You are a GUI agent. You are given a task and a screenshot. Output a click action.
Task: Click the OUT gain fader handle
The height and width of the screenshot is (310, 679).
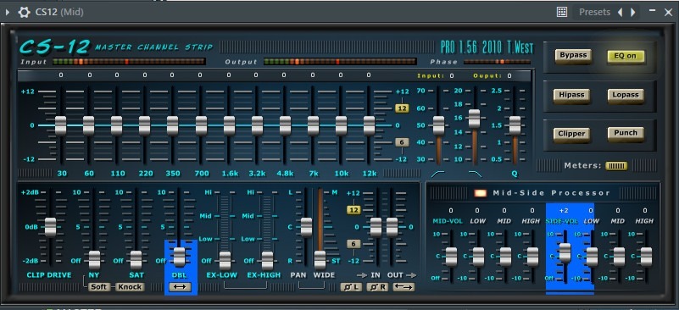point(392,227)
